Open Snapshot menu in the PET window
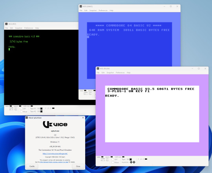This screenshot has height=173, width=212. pyautogui.click(x=18, y=28)
